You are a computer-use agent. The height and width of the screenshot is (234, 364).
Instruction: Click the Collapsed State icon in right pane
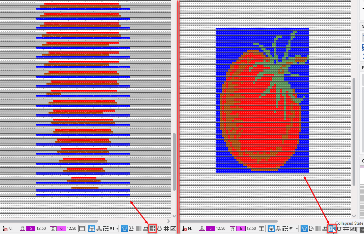coord(331,228)
